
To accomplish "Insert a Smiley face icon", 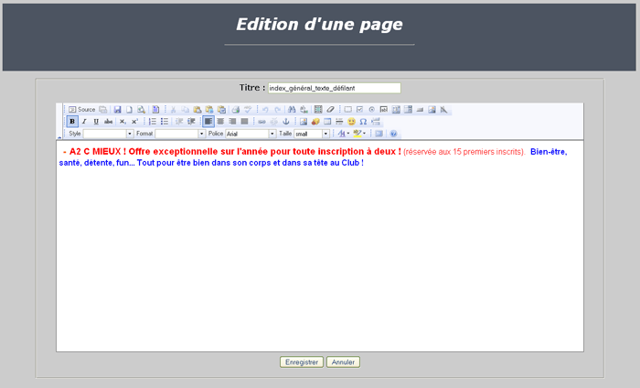I will [351, 122].
